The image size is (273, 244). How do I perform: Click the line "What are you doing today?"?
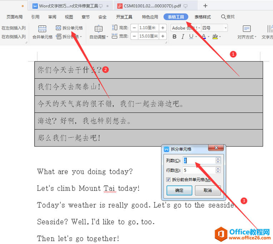(x=85, y=172)
